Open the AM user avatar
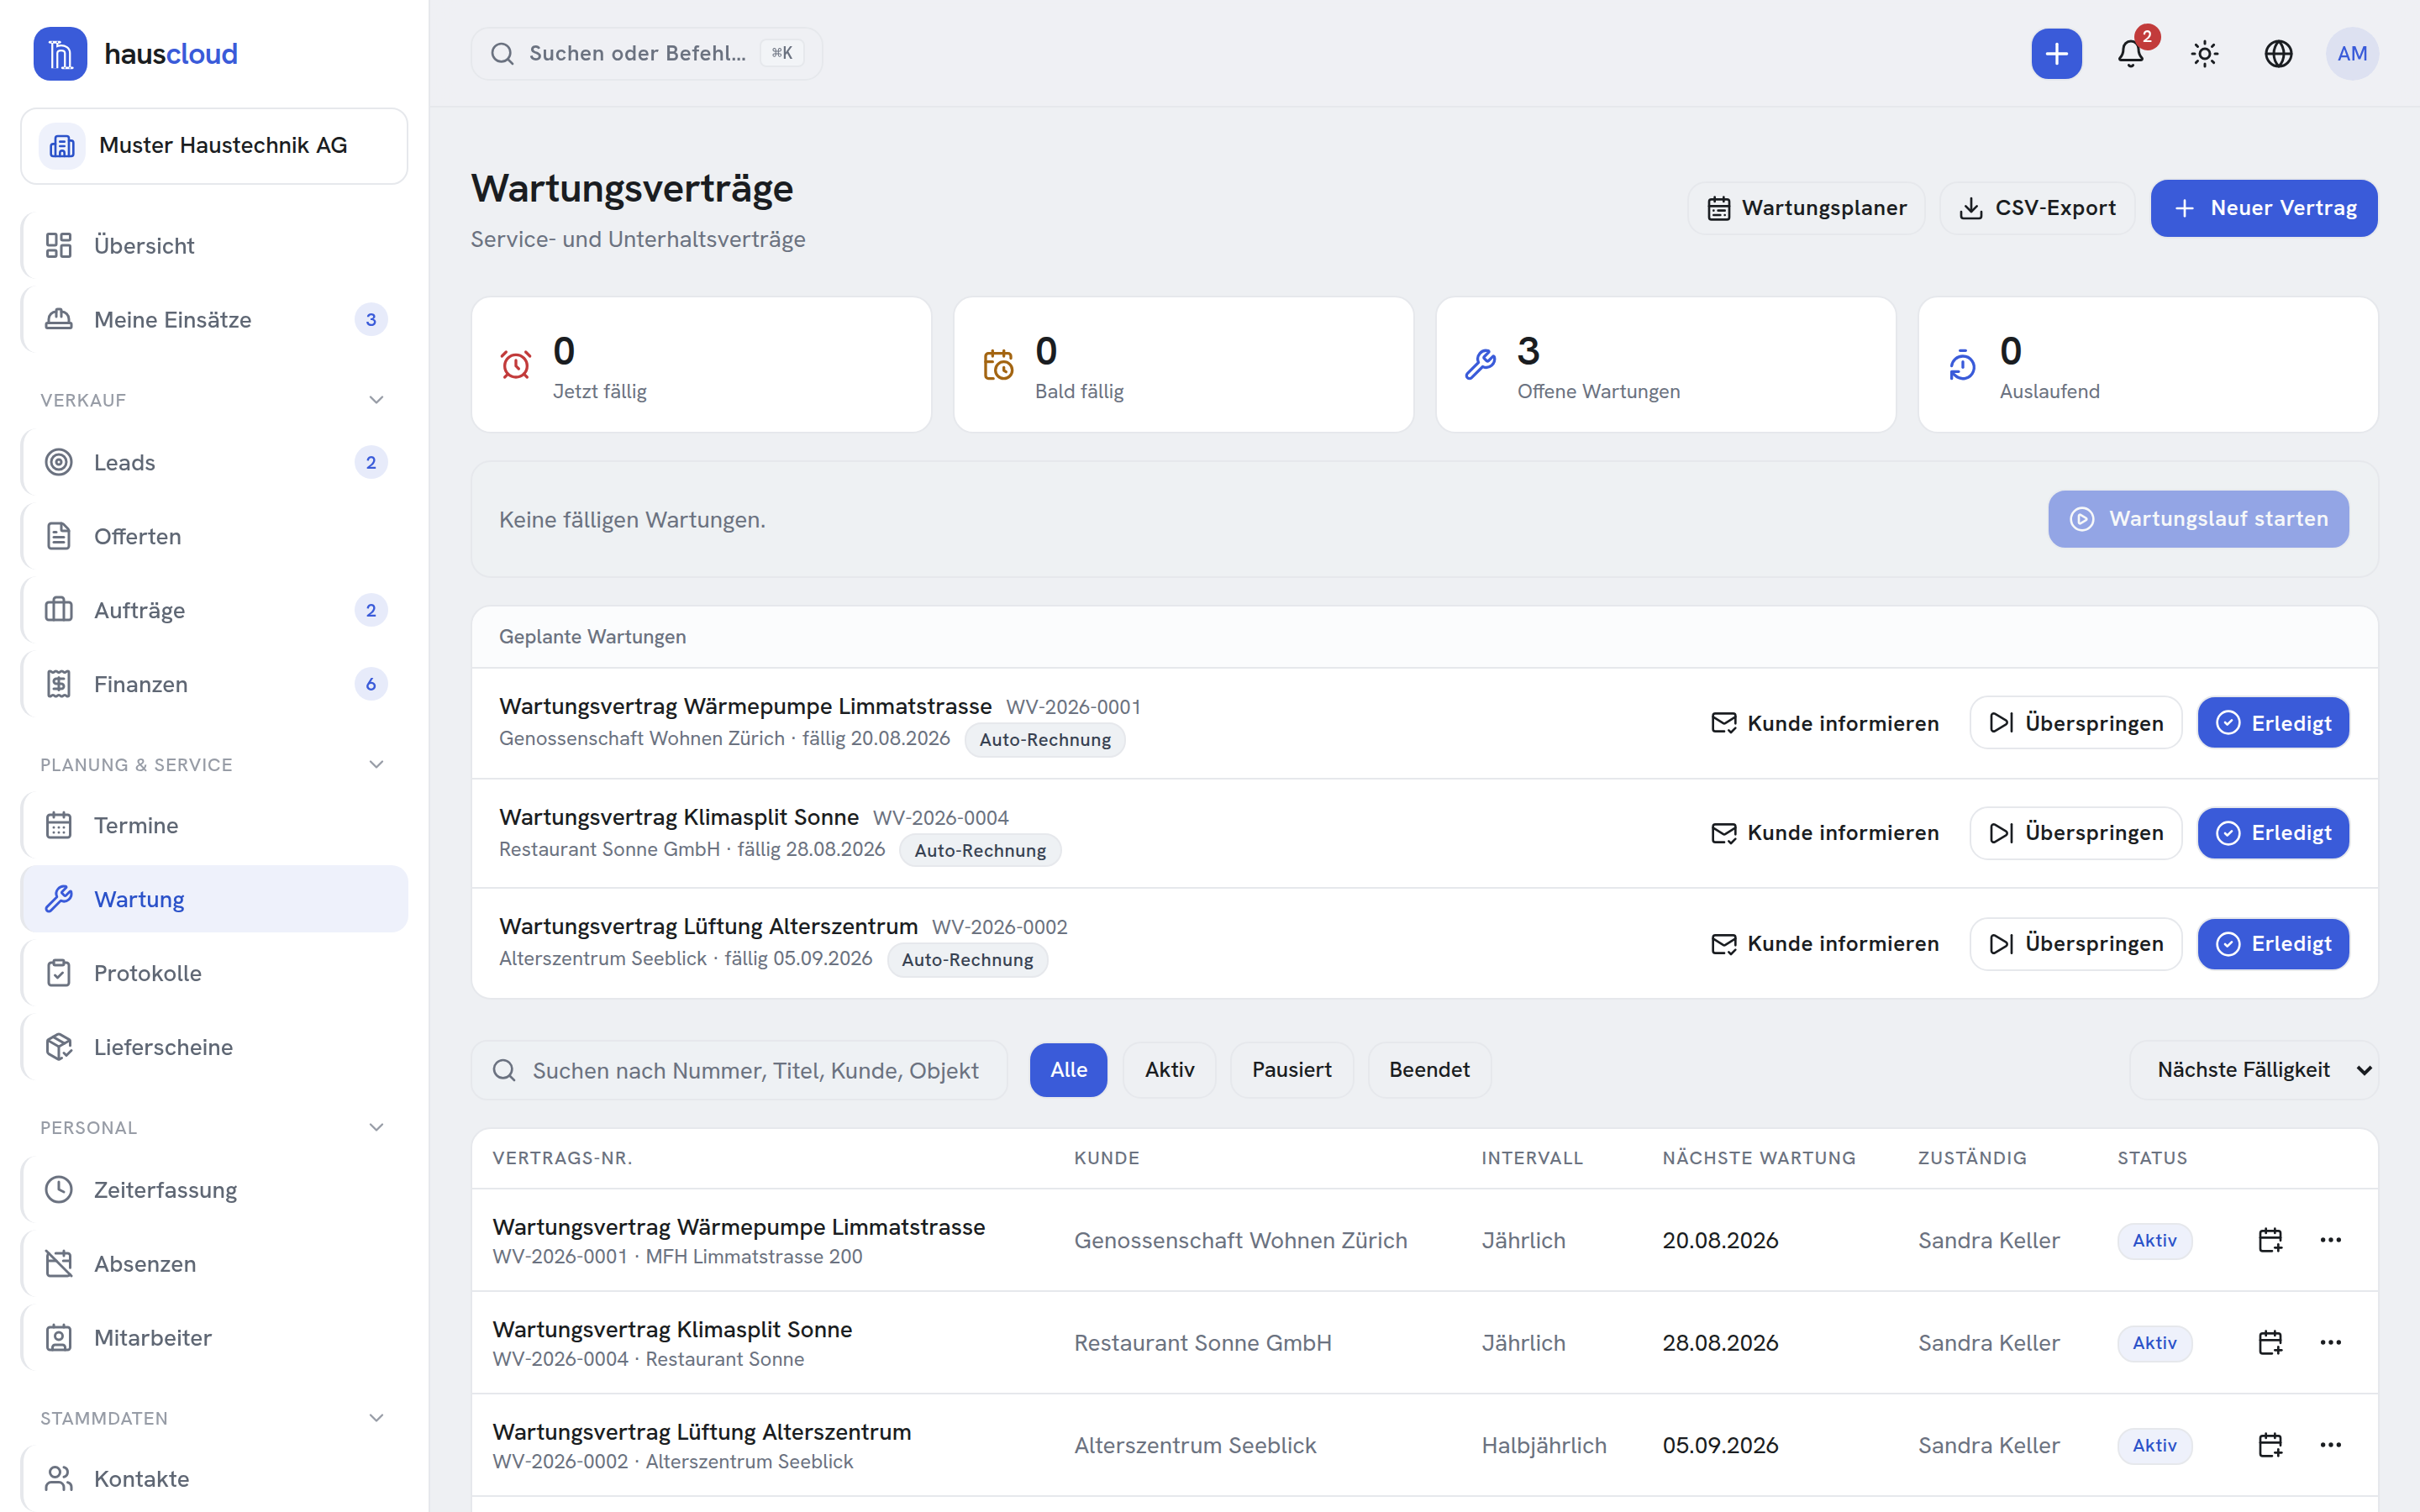Image resolution: width=2420 pixels, height=1512 pixels. click(2352, 53)
